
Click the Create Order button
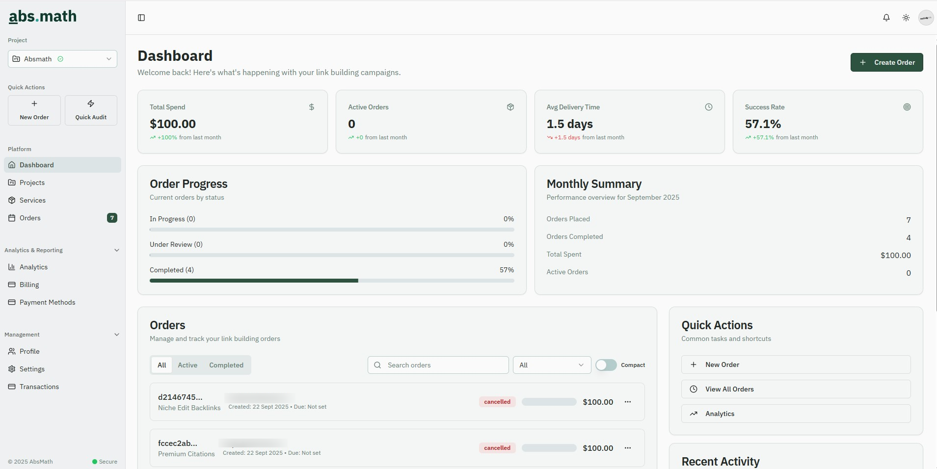(887, 62)
